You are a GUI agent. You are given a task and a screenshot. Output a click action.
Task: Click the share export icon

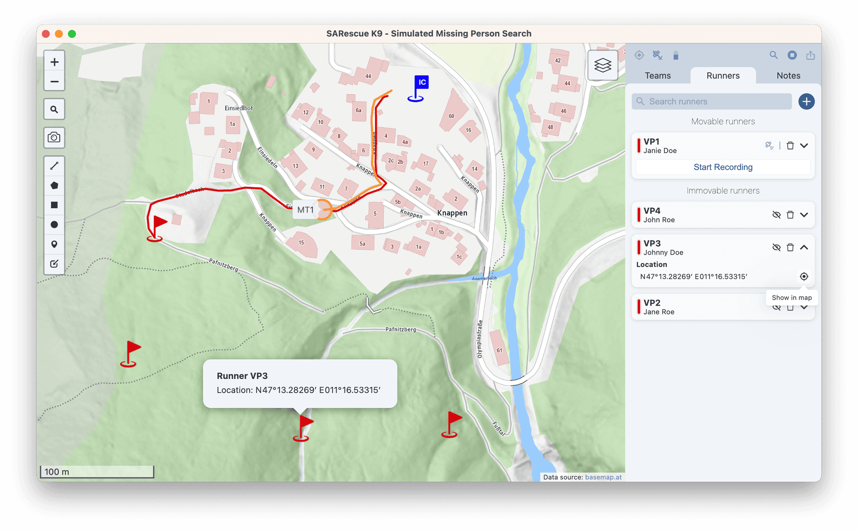tap(810, 55)
